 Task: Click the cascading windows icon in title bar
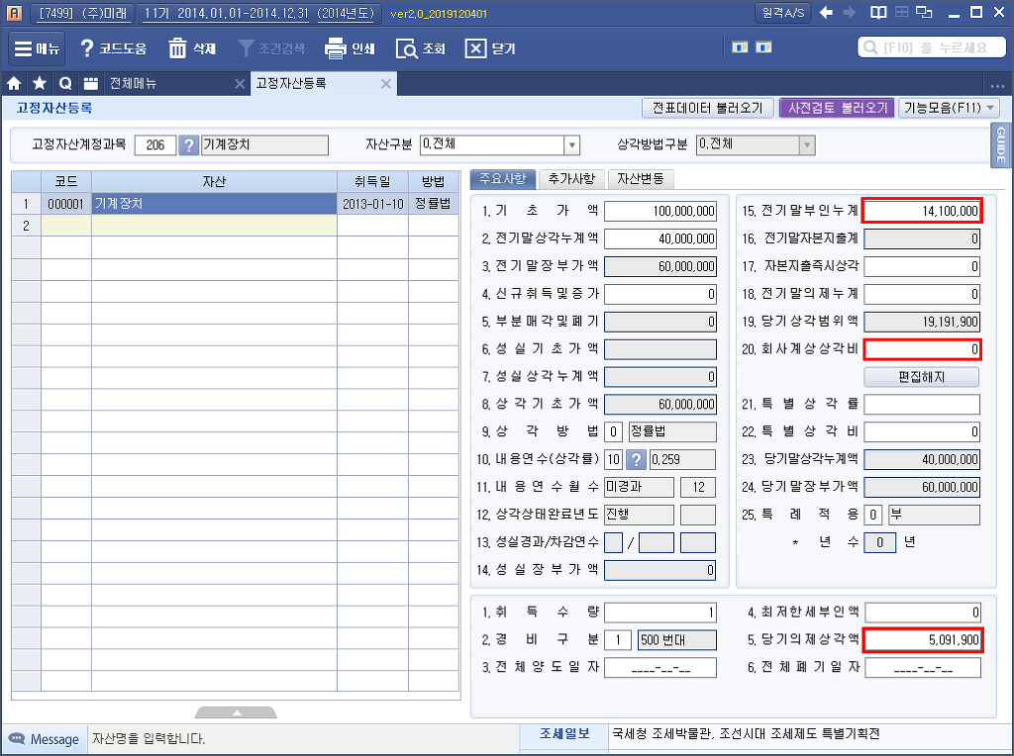[x=925, y=12]
